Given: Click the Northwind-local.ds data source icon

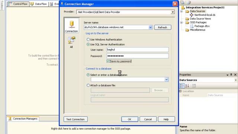Looking at the screenshot, I should tap(192, 15).
